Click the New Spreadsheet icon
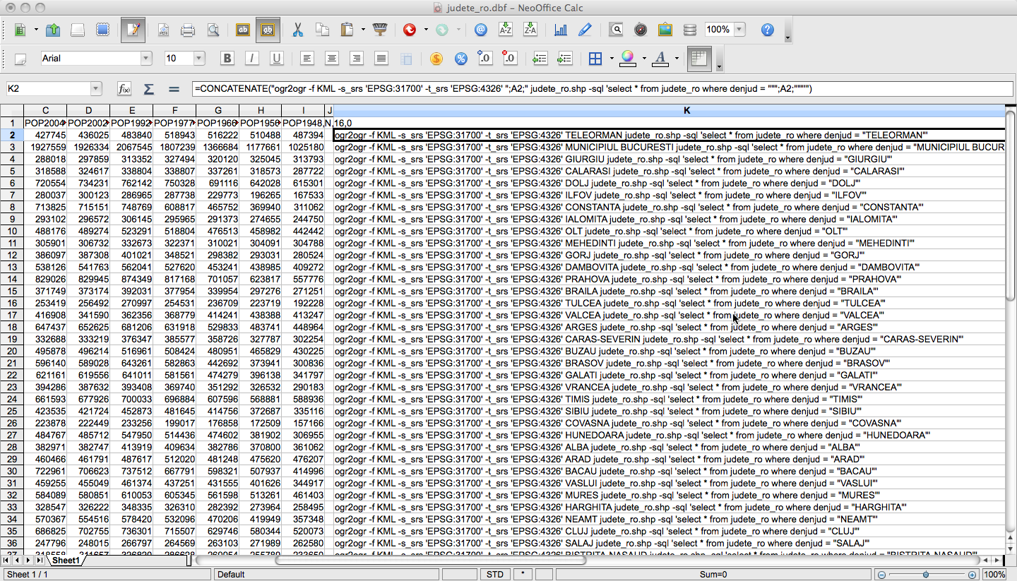This screenshot has height=581, width=1017. [x=20, y=30]
